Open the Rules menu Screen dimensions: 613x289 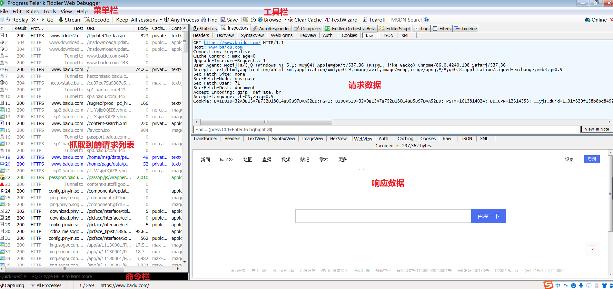tap(32, 11)
